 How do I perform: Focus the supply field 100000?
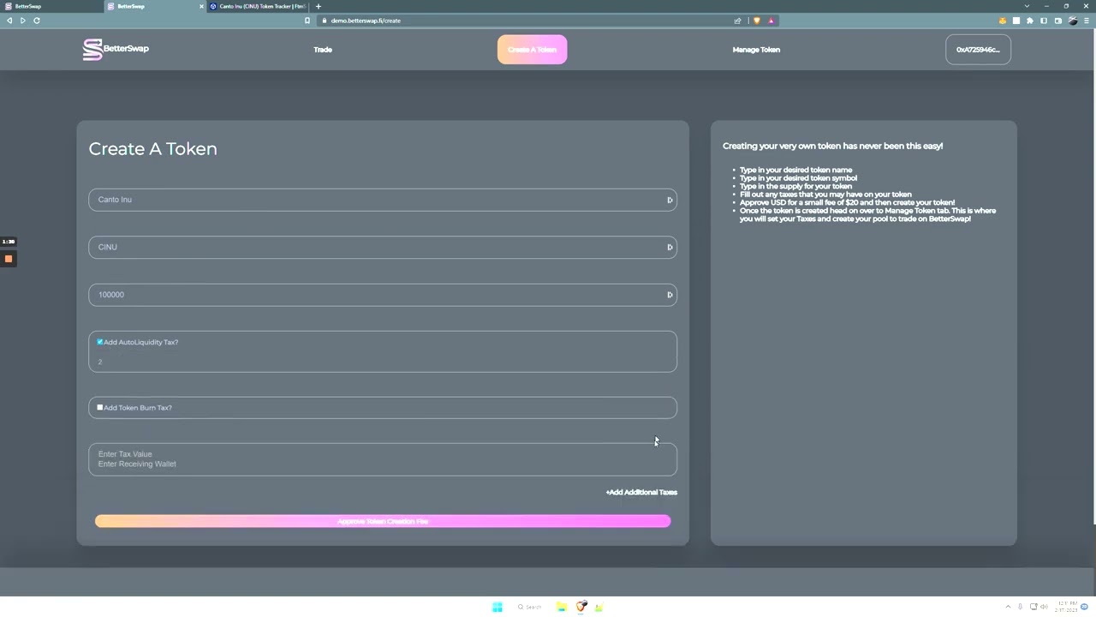point(383,295)
